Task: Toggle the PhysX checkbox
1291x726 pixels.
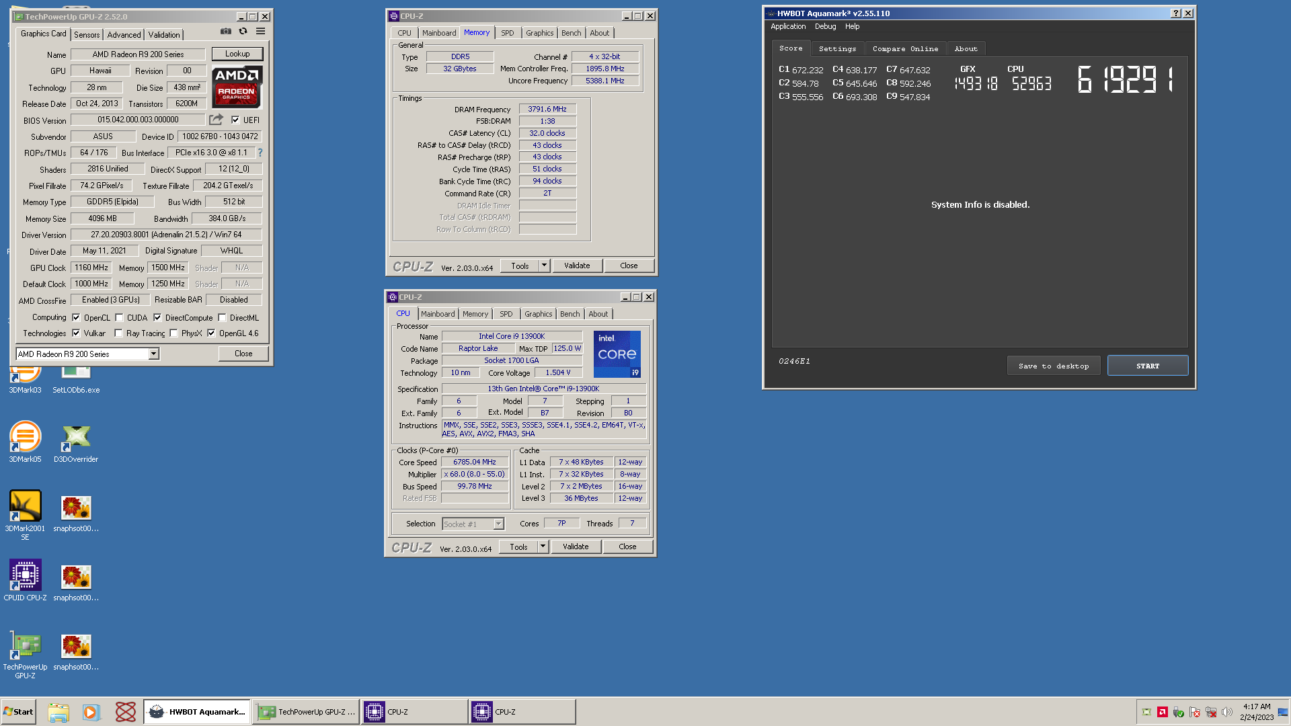Action: pyautogui.click(x=173, y=333)
